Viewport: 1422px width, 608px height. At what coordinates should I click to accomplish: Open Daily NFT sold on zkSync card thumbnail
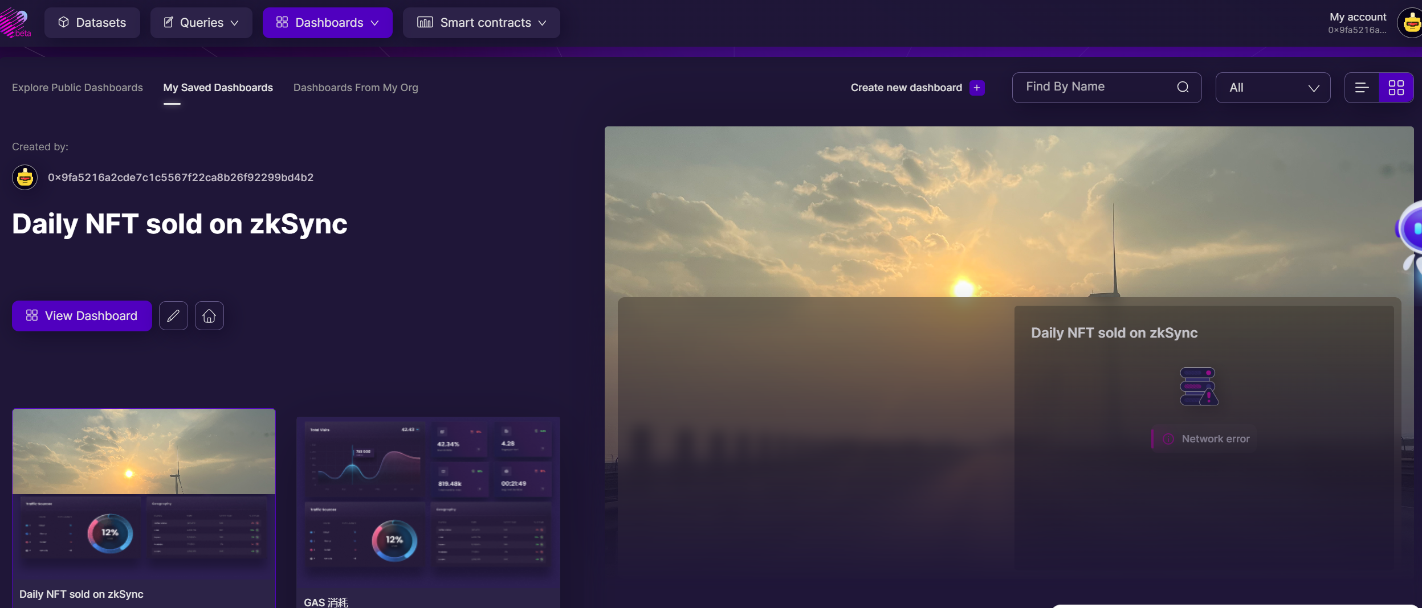tap(144, 493)
